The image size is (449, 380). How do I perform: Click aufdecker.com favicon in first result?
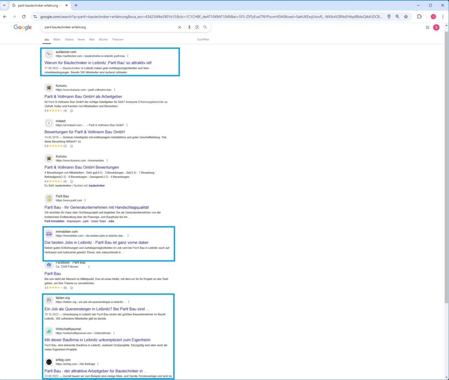click(49, 54)
